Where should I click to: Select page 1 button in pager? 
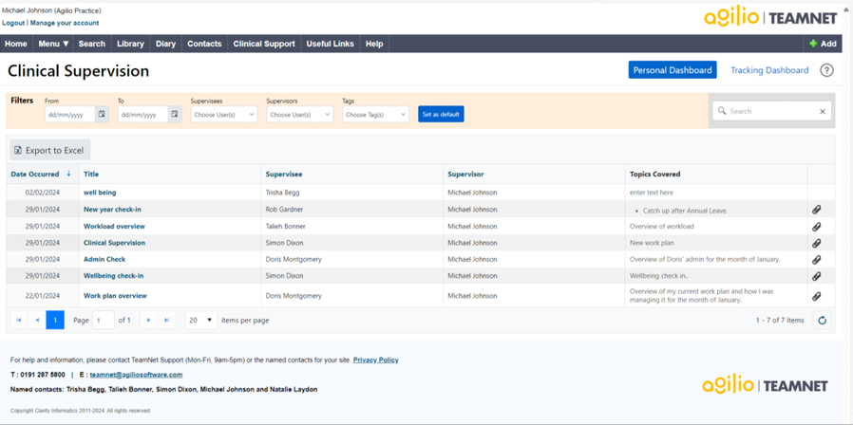55,320
